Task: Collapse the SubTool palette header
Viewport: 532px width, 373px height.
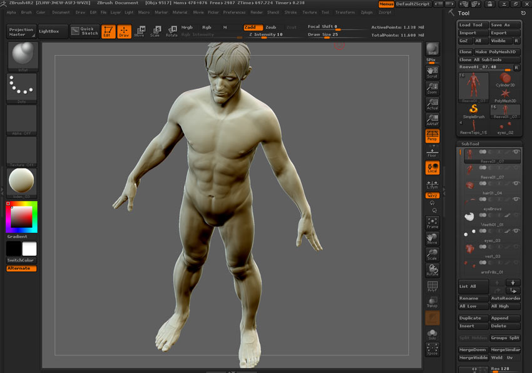Action: [x=470, y=144]
